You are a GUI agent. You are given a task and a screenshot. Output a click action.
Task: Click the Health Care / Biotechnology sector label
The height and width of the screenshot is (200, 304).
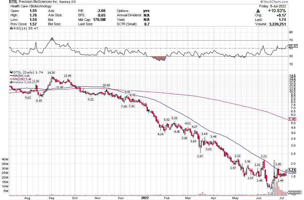(26, 6)
